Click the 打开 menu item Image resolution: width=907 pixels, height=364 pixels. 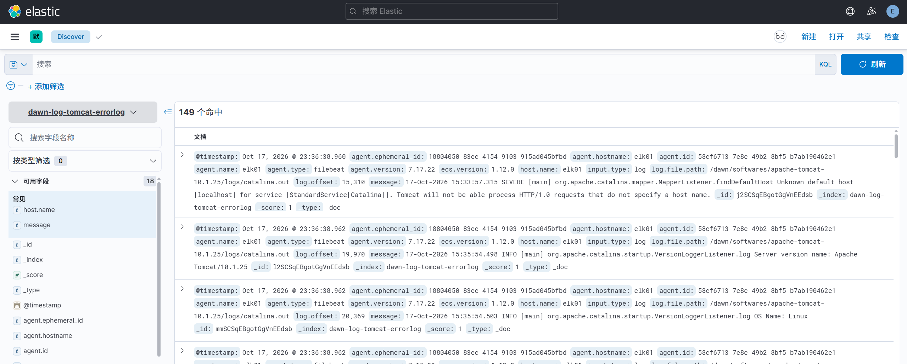pos(836,36)
